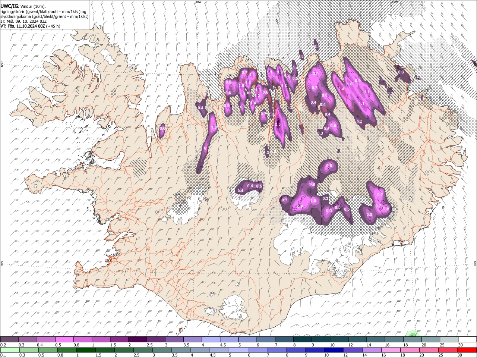Select the VT: Fös. 11.10.2024 00Z valid-time line
477x358 pixels.
coord(30,26)
